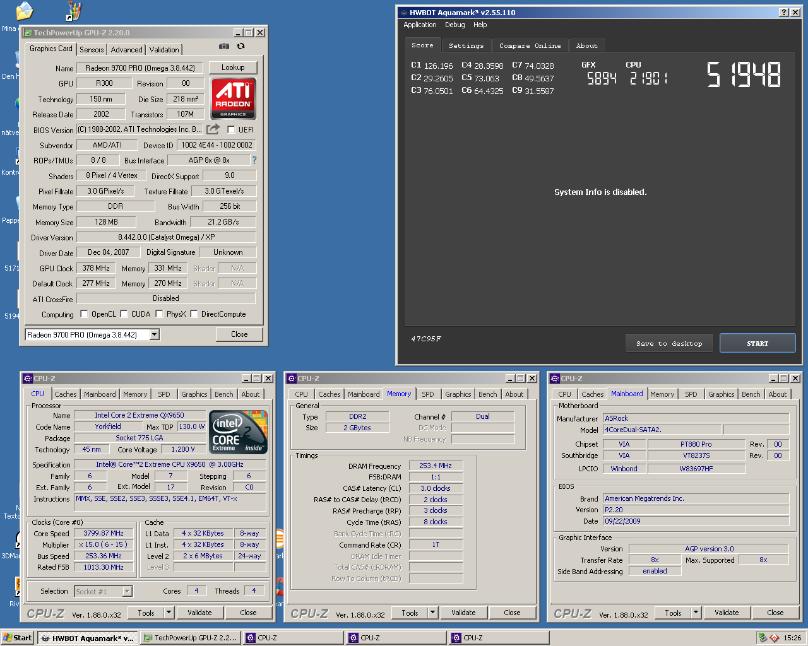Click the GPU name field Radeon 9700 PRO
This screenshot has width=808, height=646.
coord(140,68)
